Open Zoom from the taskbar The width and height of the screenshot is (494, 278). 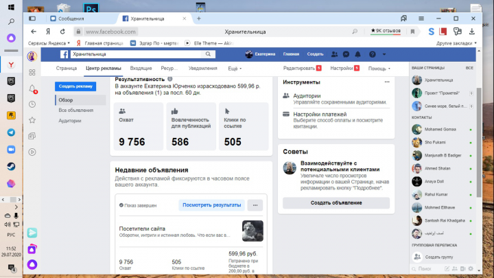click(11, 150)
